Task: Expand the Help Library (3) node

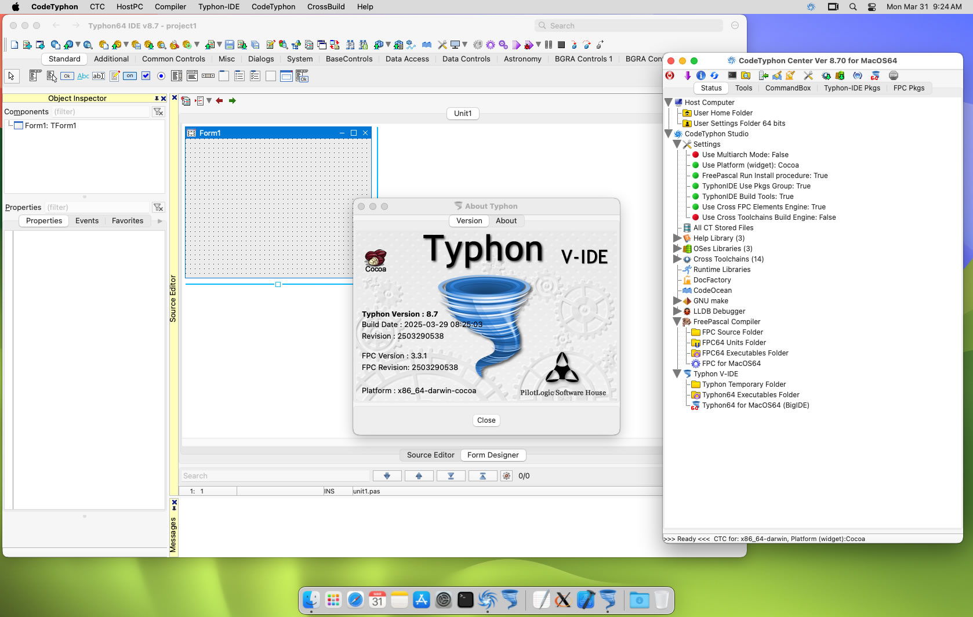Action: click(677, 238)
